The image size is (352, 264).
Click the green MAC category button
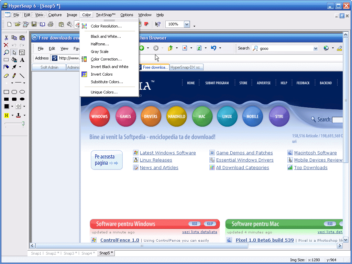202,116
